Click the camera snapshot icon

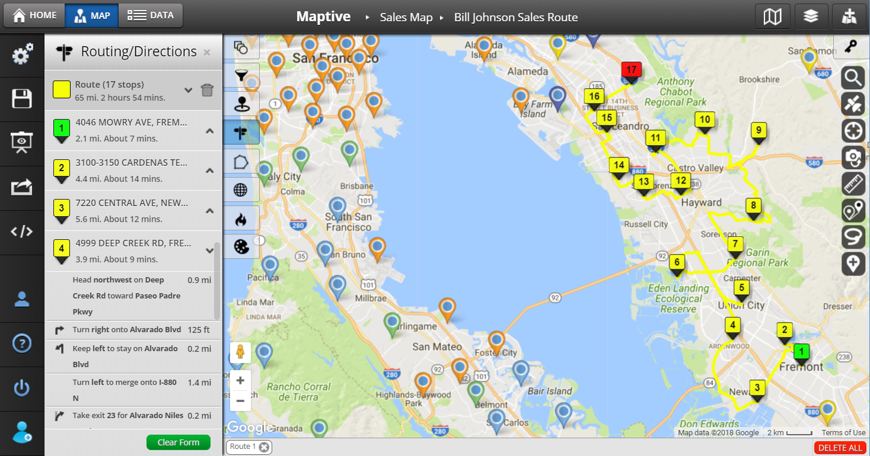[x=853, y=158]
